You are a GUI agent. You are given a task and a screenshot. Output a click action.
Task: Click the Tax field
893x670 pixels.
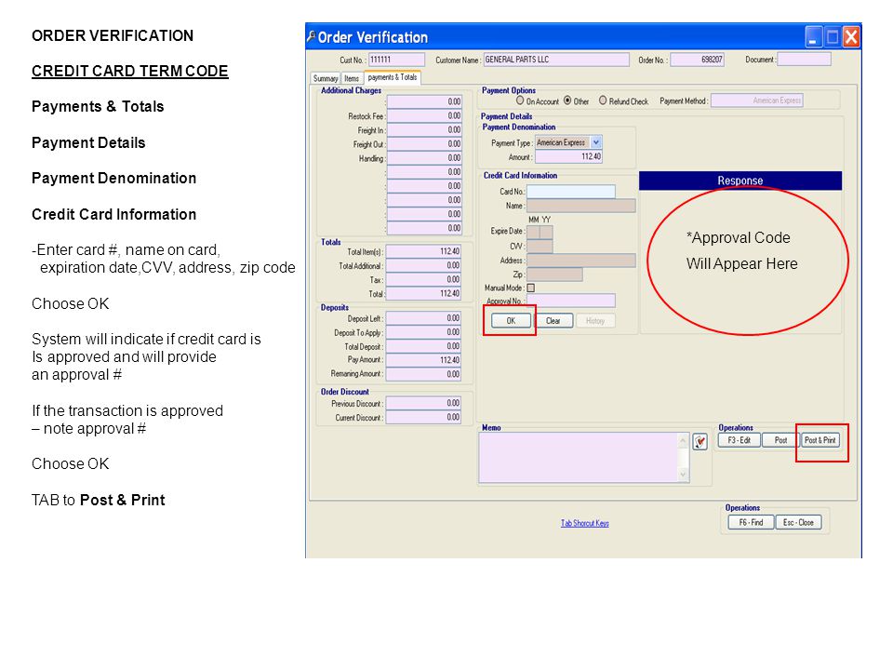[424, 280]
